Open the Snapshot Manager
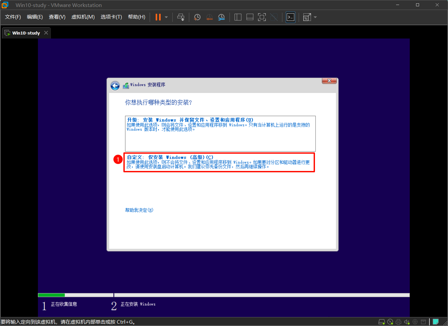This screenshot has height=326, width=448. pos(221,17)
